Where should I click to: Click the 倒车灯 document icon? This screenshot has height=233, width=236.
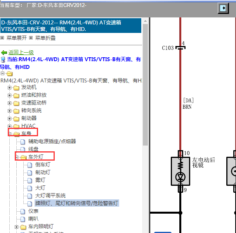pyautogui.click(x=30, y=165)
